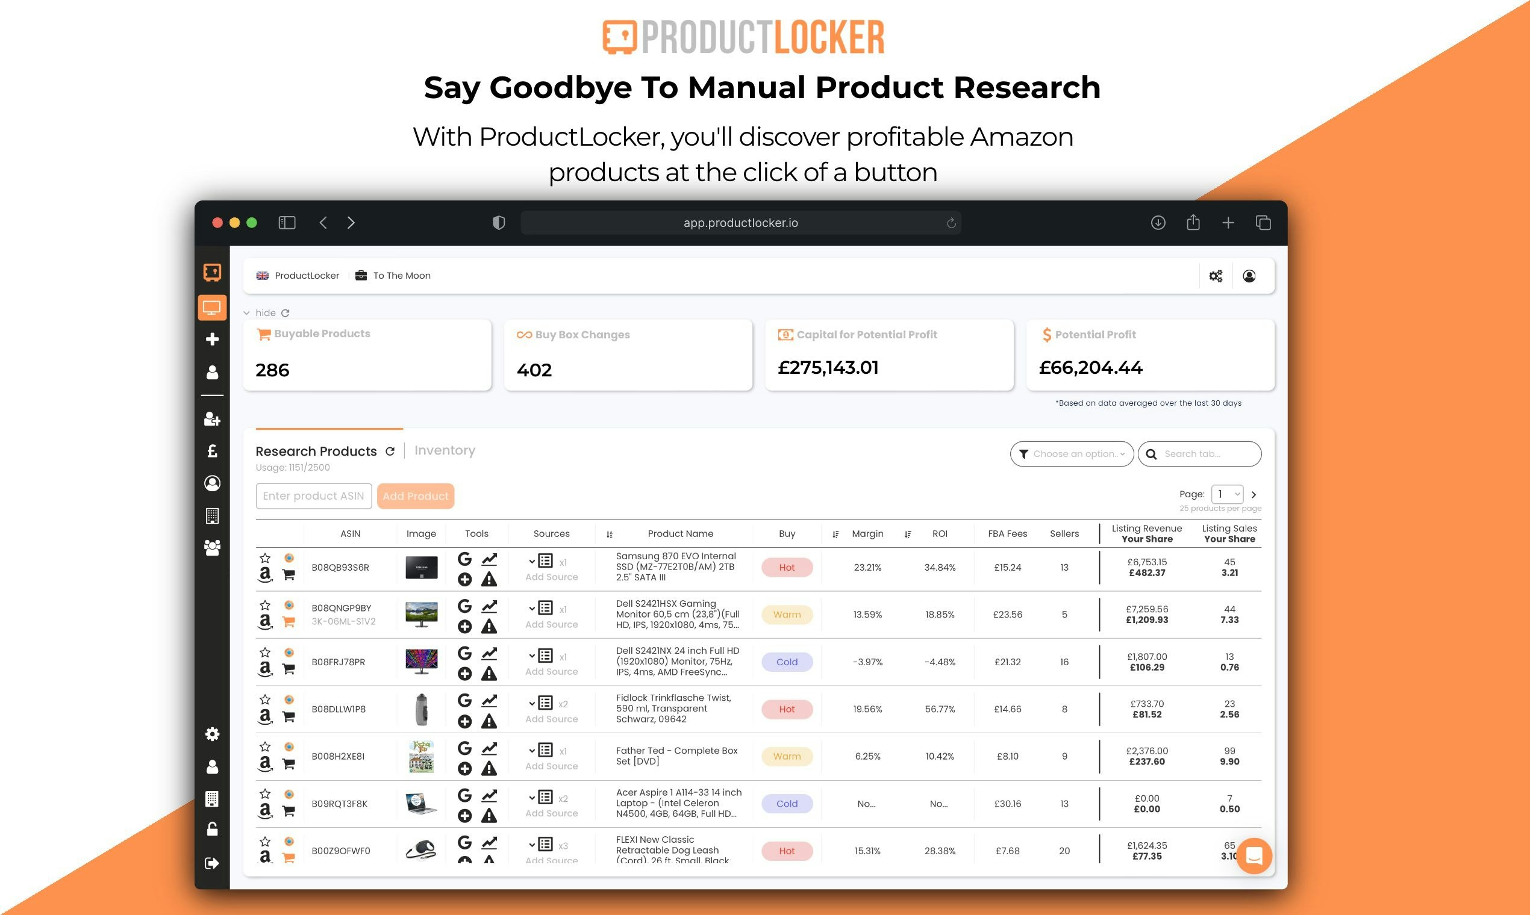Open the ProductLocker logo in sidebar
The image size is (1530, 915).
(211, 272)
